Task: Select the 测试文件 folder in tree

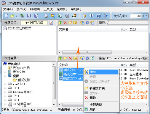Action: pos(24,80)
